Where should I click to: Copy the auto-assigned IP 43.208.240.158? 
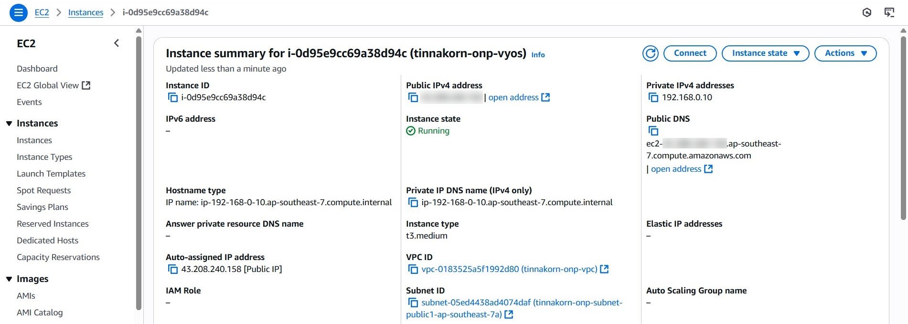tap(172, 269)
